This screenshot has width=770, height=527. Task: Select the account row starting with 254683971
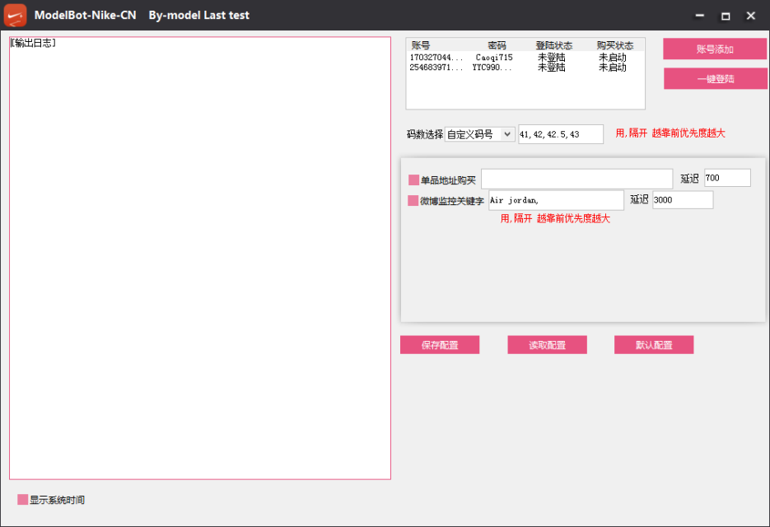coord(436,68)
